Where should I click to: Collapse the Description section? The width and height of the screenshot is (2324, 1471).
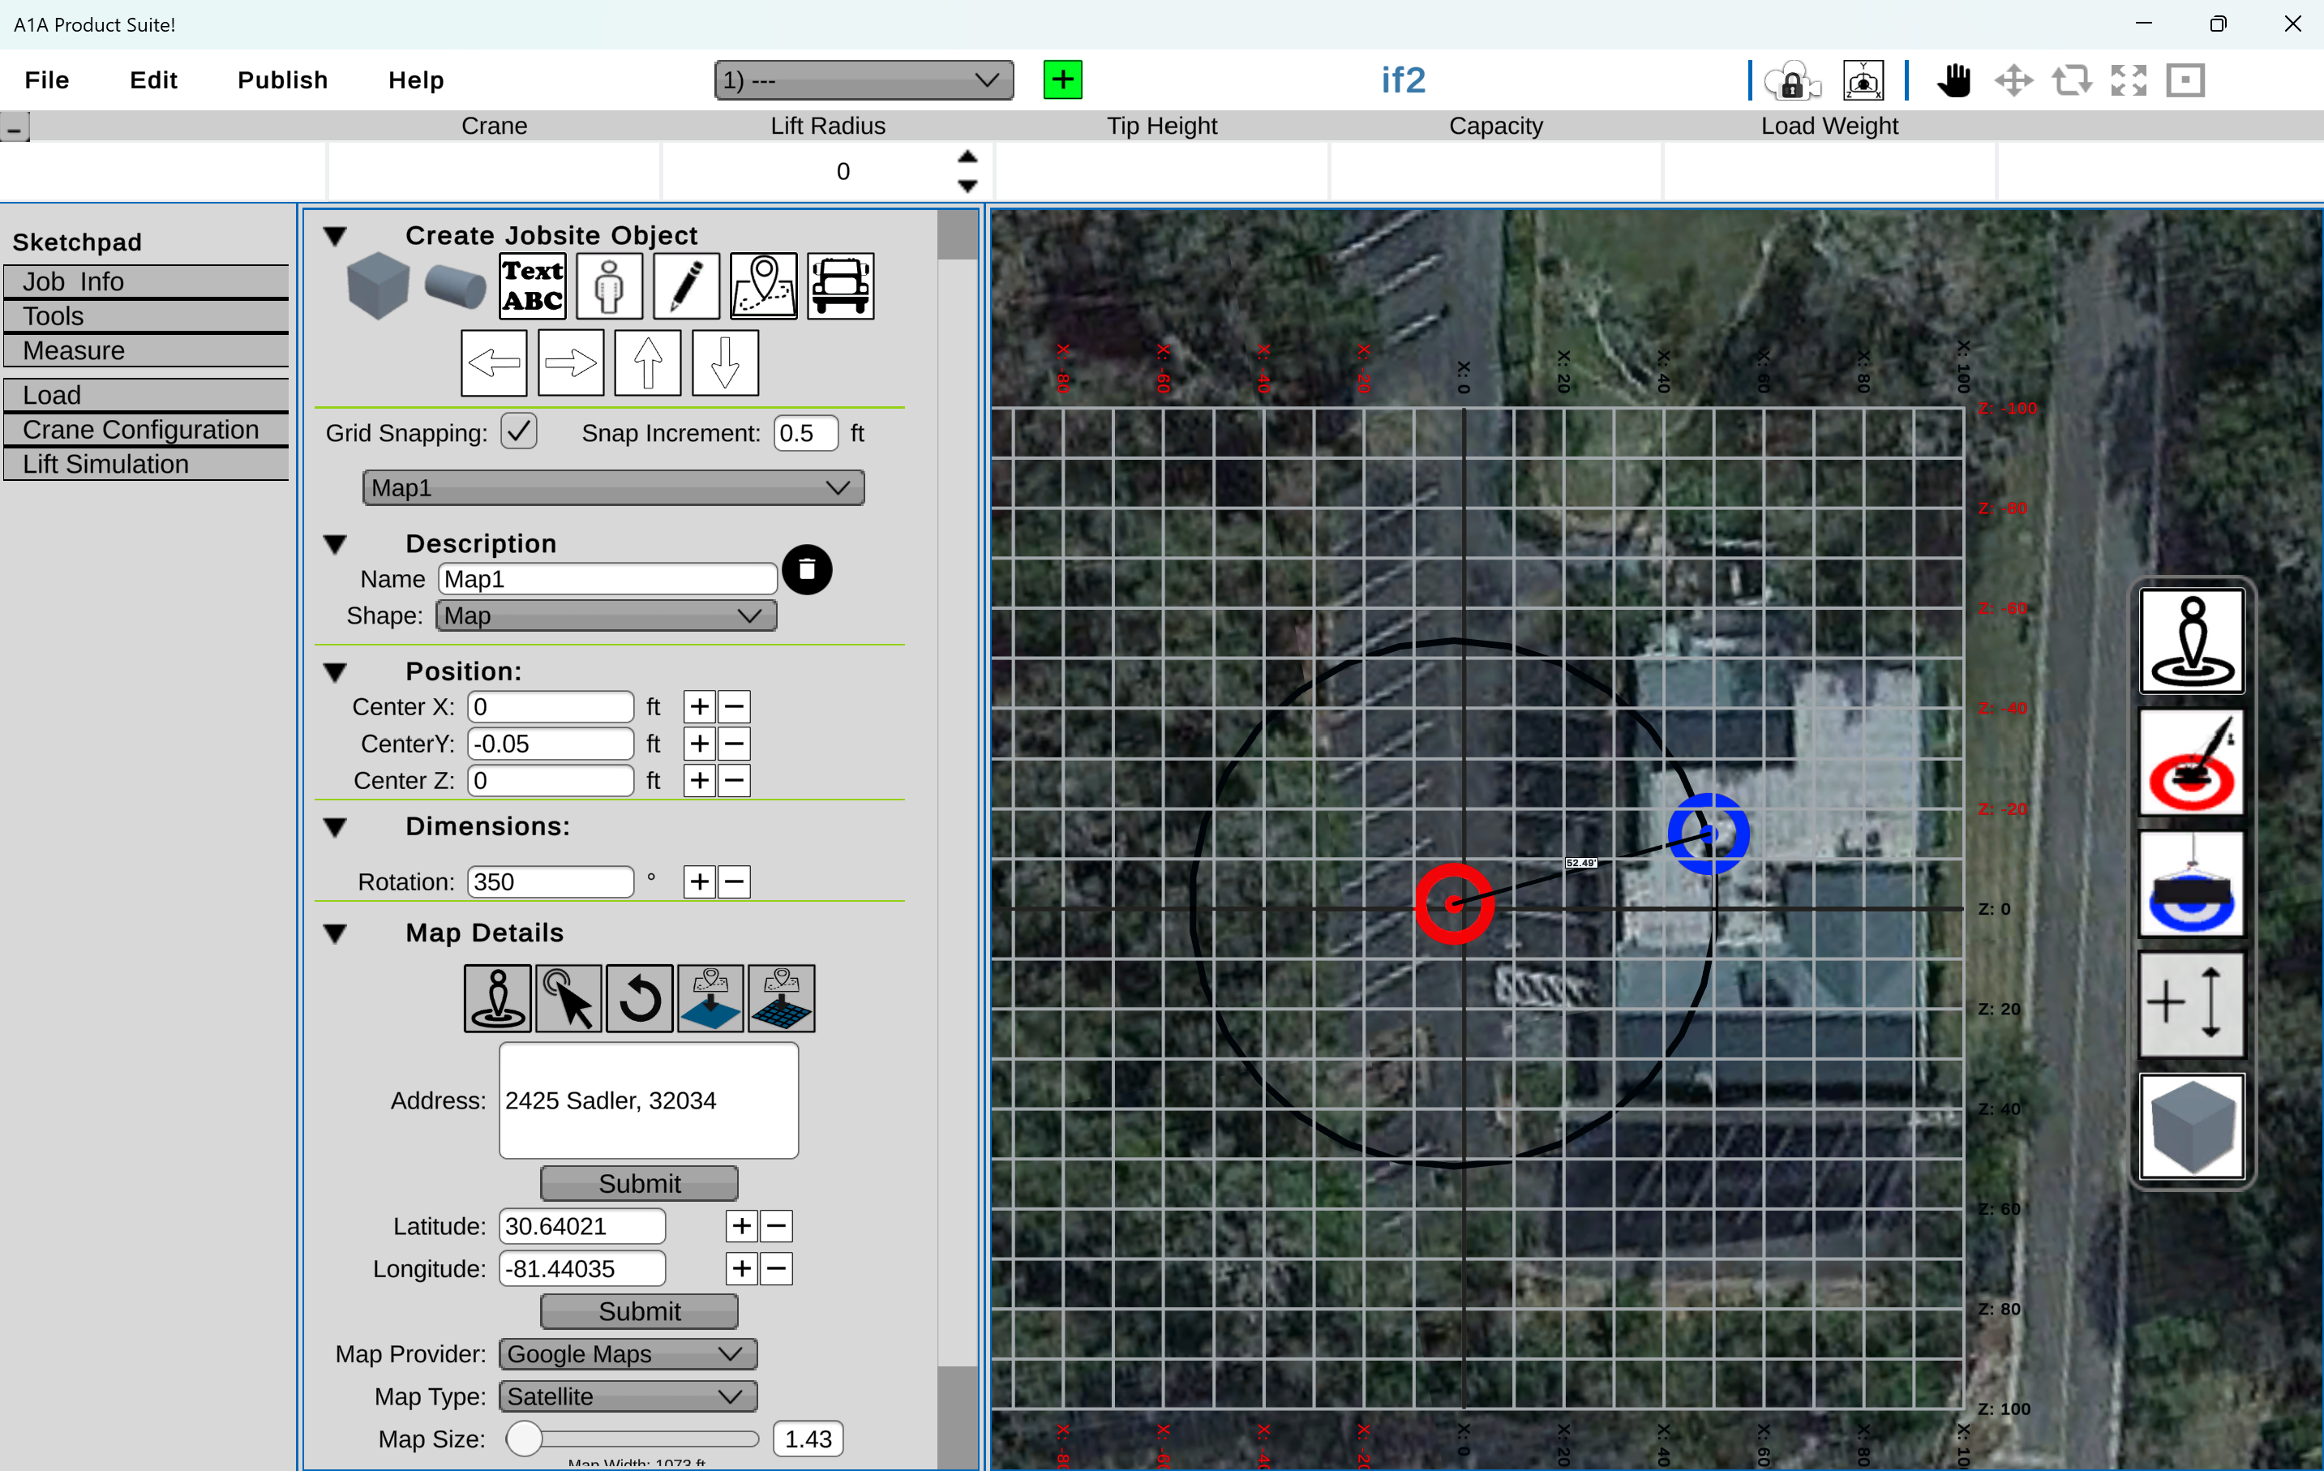(x=335, y=544)
